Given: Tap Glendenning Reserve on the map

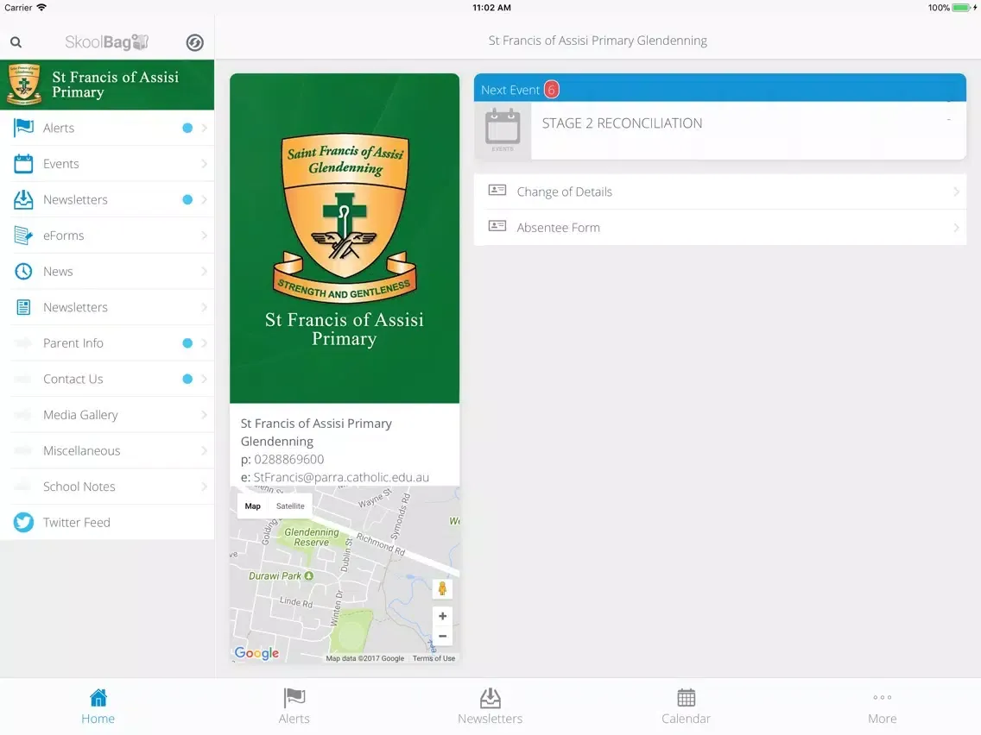Looking at the screenshot, I should pyautogui.click(x=311, y=537).
